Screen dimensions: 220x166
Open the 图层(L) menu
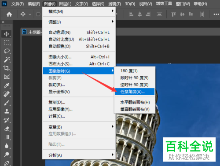(65, 4)
